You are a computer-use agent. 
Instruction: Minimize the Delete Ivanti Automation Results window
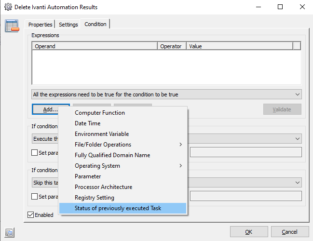259,7
